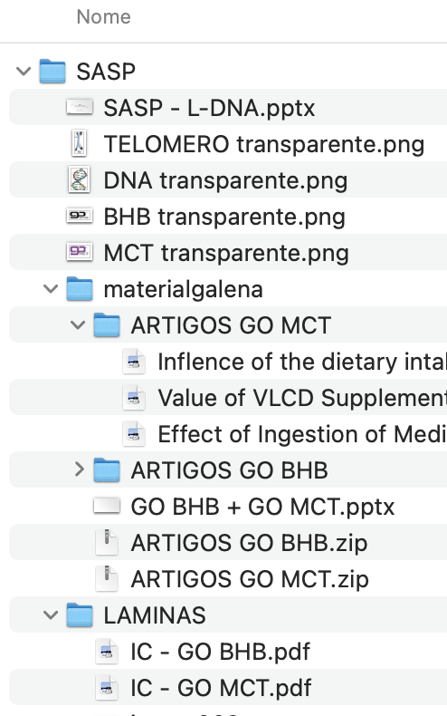Collapse the LAMINAS folder chevron
The image size is (447, 716).
pyautogui.click(x=51, y=615)
